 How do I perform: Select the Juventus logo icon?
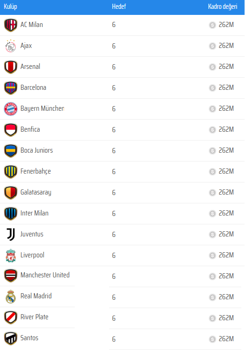tap(11, 235)
